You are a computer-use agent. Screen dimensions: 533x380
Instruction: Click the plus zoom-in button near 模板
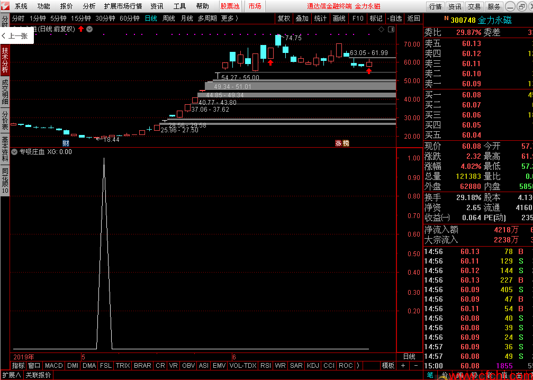[403, 366]
